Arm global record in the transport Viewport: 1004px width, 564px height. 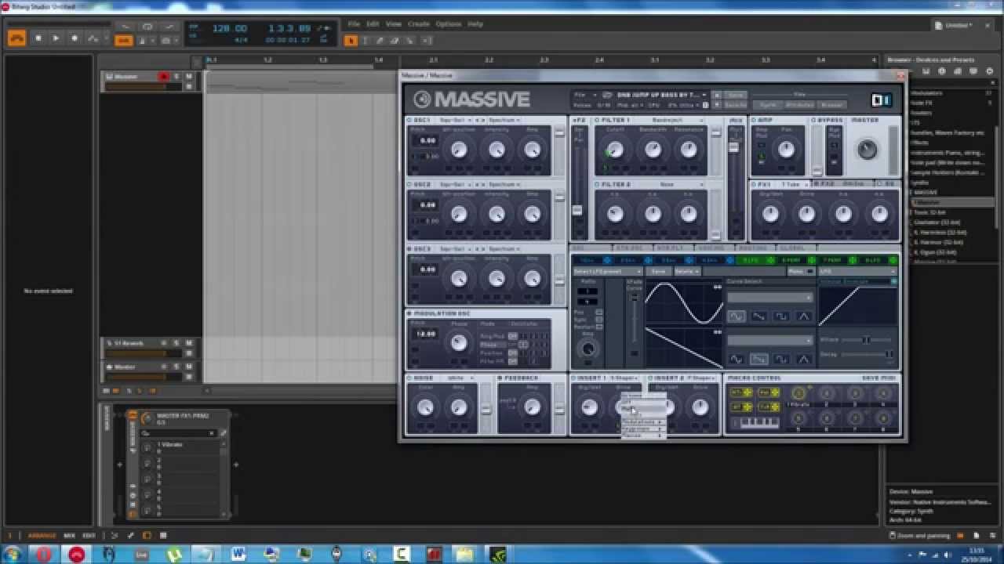pyautogui.click(x=75, y=38)
